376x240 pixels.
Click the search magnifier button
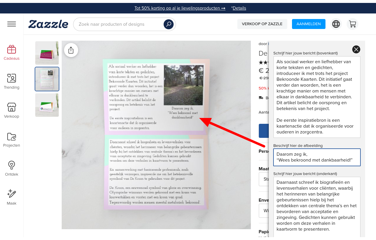click(x=169, y=24)
